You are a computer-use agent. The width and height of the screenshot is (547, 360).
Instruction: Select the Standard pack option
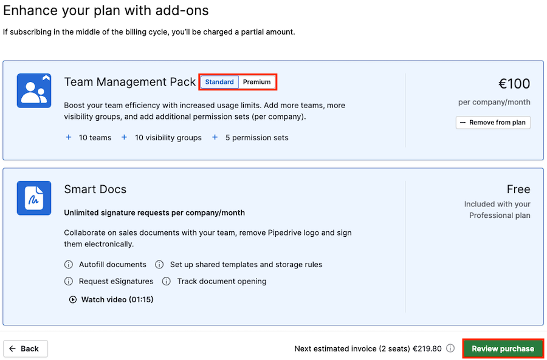pos(219,82)
